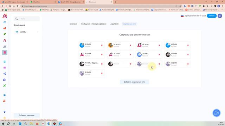This screenshot has height=126, width=225.
Task: Open the analytics chart icon in sidebar
Action: (x=5, y=47)
